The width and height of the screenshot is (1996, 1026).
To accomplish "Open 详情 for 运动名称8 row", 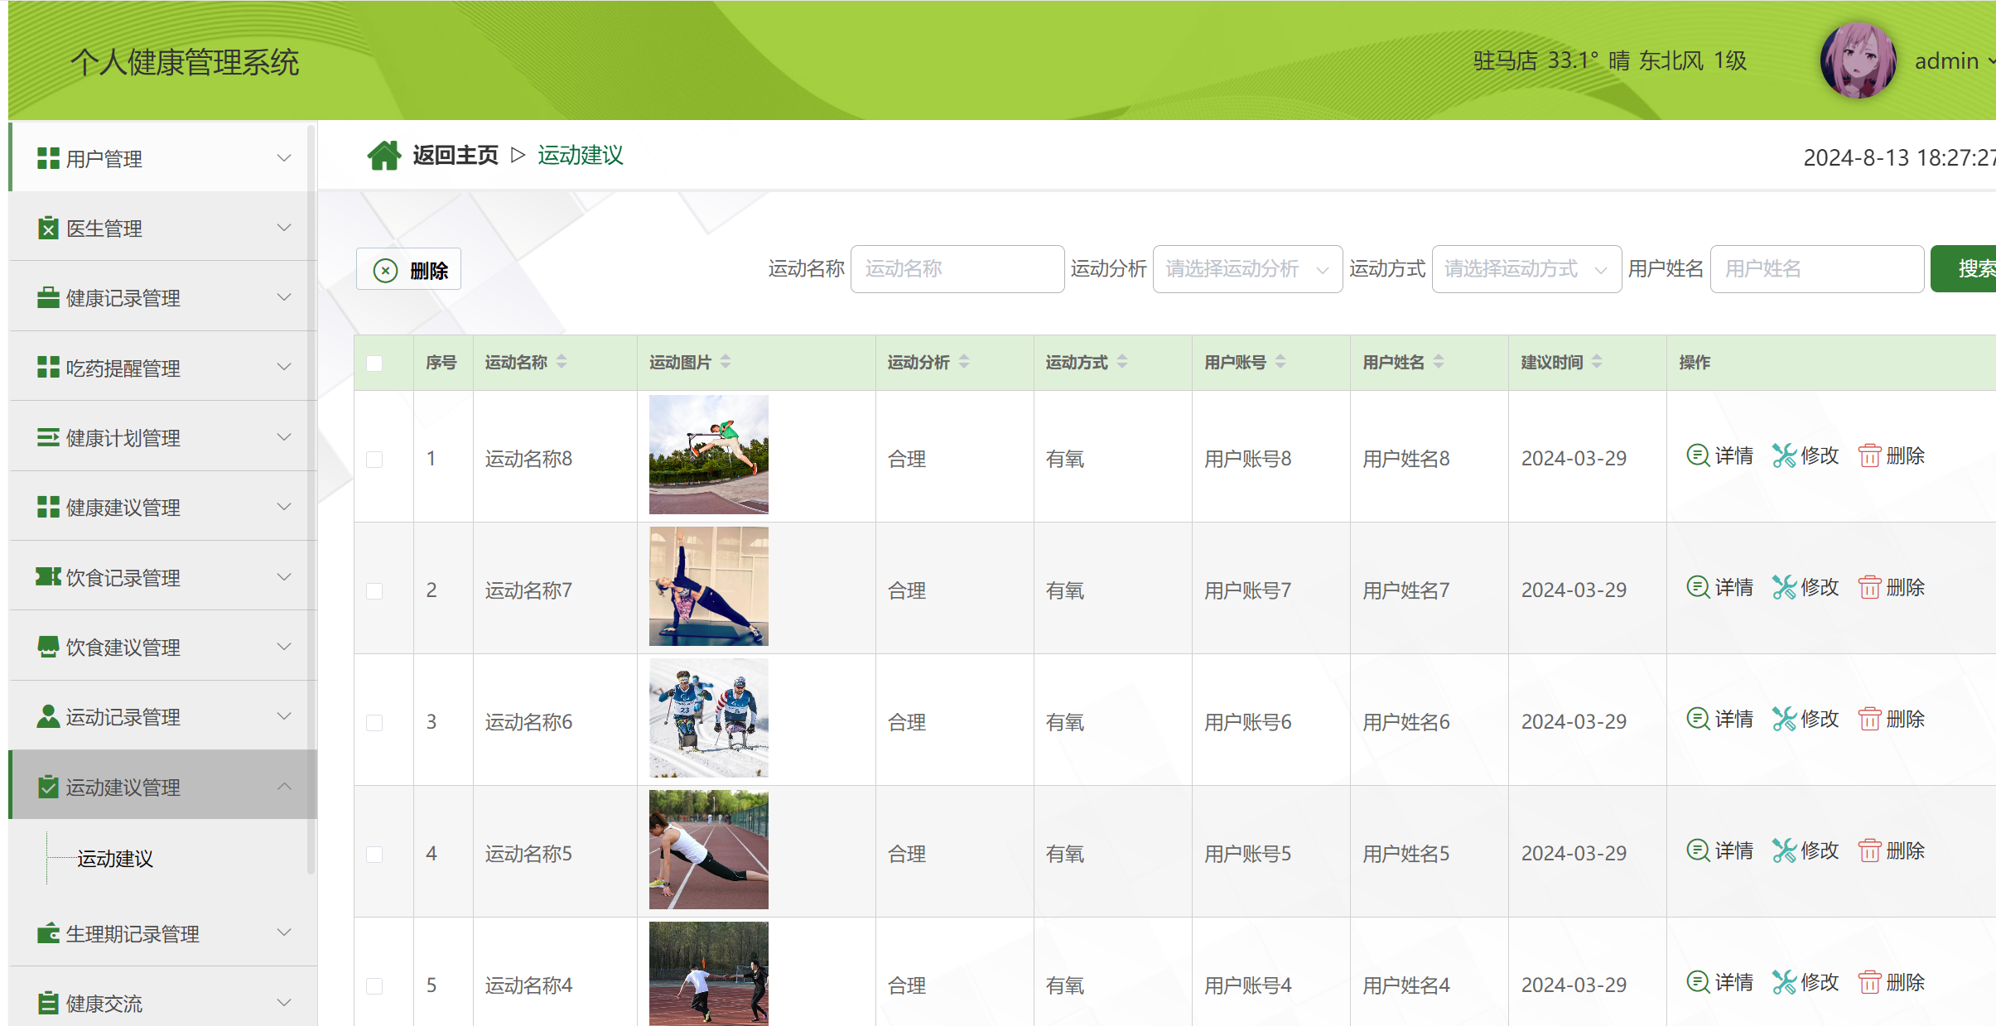I will 1720,455.
